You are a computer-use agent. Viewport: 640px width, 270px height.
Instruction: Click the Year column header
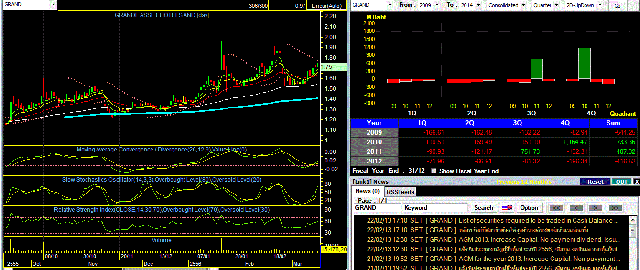(x=374, y=123)
